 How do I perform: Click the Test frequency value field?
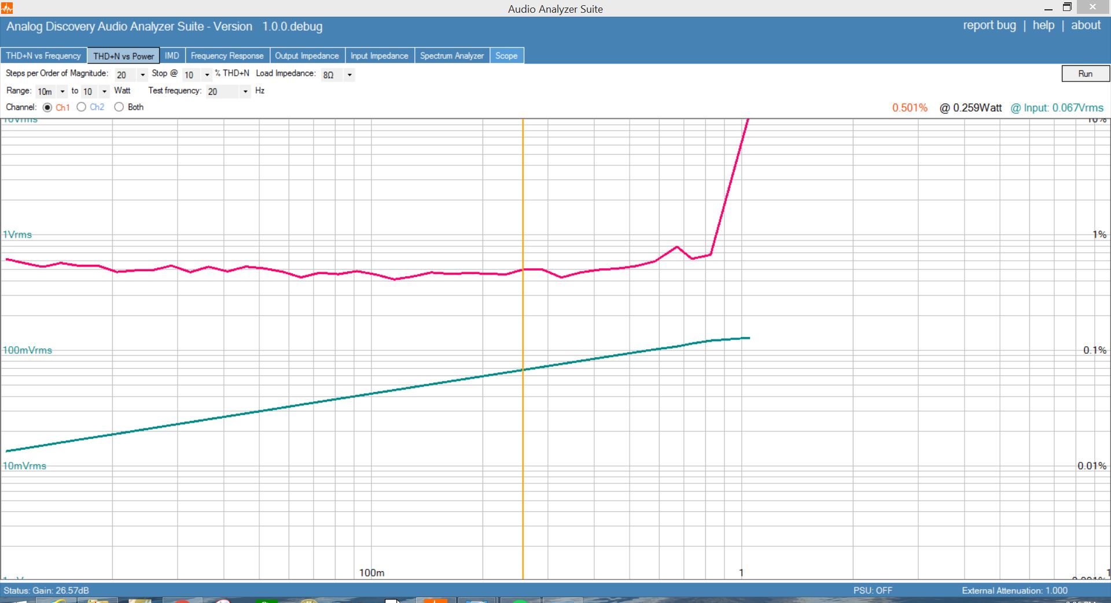tap(223, 91)
